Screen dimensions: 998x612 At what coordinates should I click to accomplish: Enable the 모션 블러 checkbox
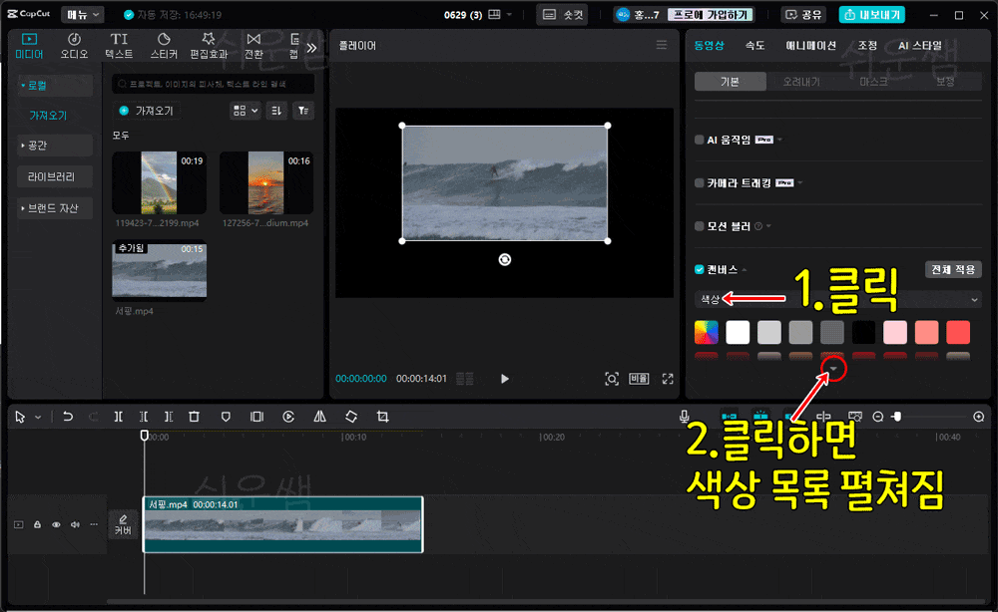(x=700, y=226)
